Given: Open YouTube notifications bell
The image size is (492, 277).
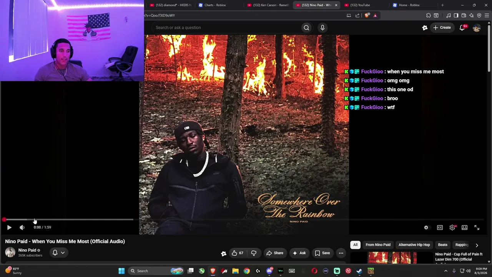Looking at the screenshot, I should [462, 28].
